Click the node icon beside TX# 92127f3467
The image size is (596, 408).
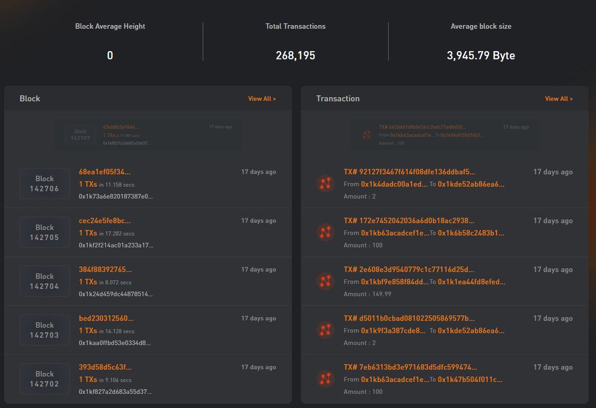[x=325, y=183]
